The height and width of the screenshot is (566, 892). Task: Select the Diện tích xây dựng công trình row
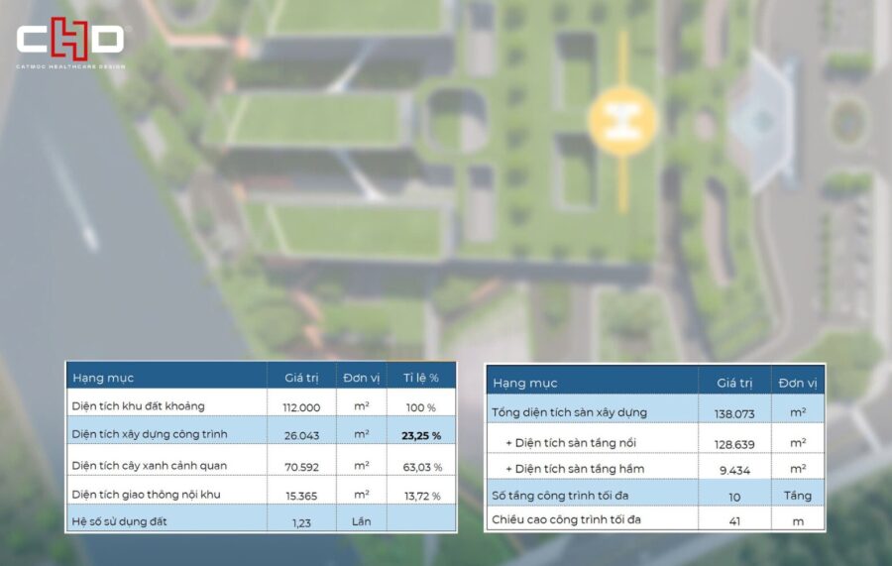coord(150,434)
